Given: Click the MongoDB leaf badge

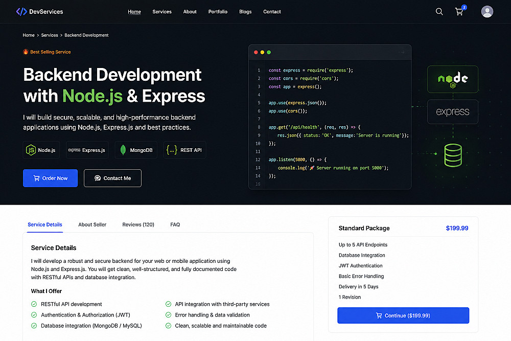Looking at the screenshot, I should (136, 150).
